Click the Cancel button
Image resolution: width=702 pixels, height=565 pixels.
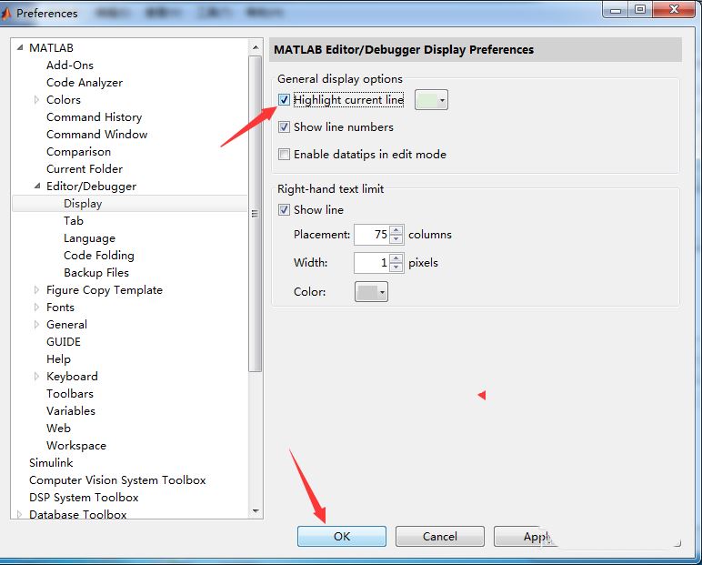439,536
